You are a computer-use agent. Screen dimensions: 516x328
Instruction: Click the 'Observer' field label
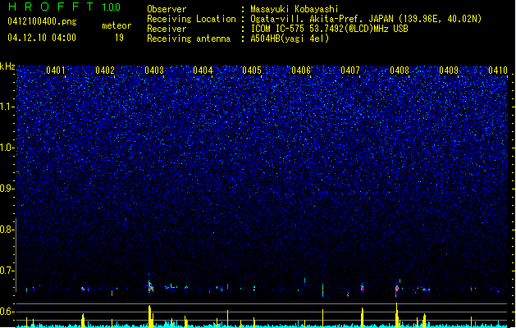tap(167, 9)
